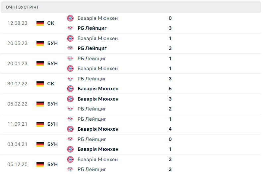Image resolution: width=264 pixels, height=174 pixels.
Task: Click Bayern logo in 11.09.21 match
Action: click(70, 129)
